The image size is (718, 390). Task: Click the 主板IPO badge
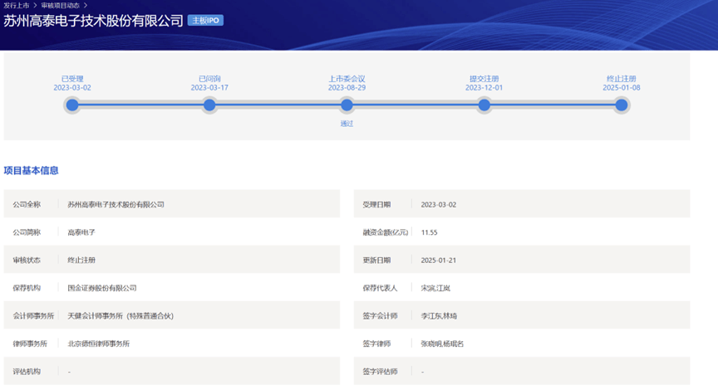pos(205,21)
